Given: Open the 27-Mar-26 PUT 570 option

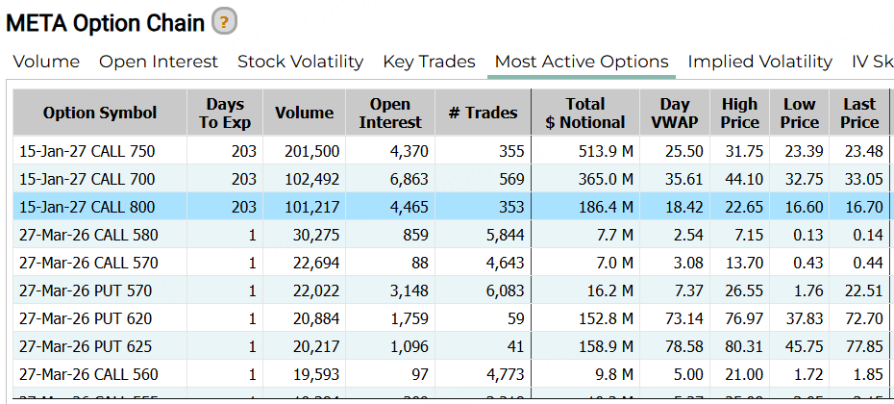Looking at the screenshot, I should click(x=87, y=290).
